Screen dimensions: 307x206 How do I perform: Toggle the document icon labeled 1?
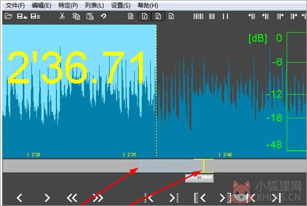tap(145, 16)
